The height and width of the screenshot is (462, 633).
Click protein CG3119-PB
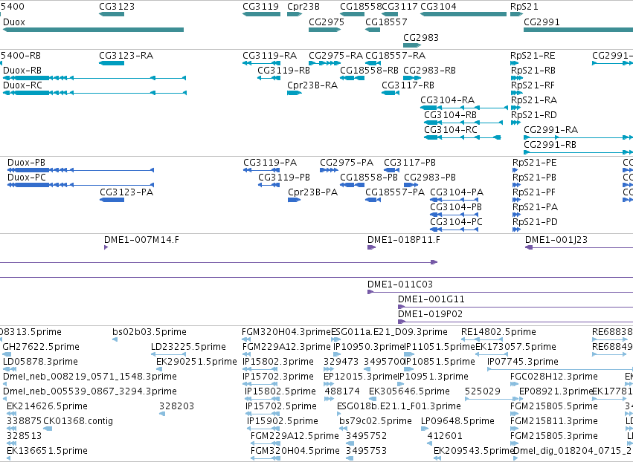(x=284, y=178)
